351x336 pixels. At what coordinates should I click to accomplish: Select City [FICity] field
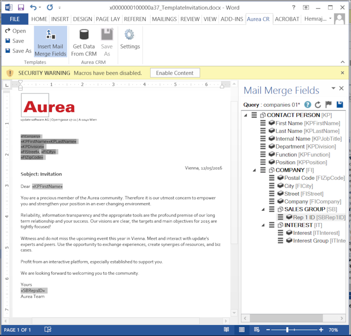[298, 186]
